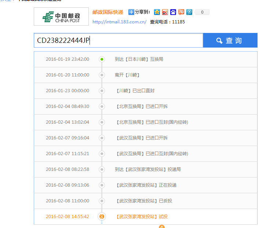
Task: Select the 查询电话：11185 text
Action: click(x=167, y=22)
